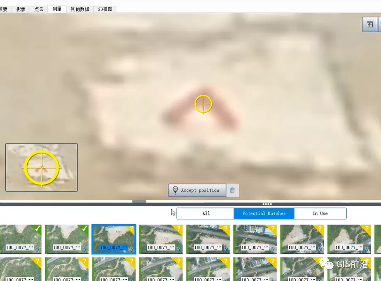The image size is (381, 281).
Task: Select the fourth thumbnail in the bottom row
Action: 161,269
